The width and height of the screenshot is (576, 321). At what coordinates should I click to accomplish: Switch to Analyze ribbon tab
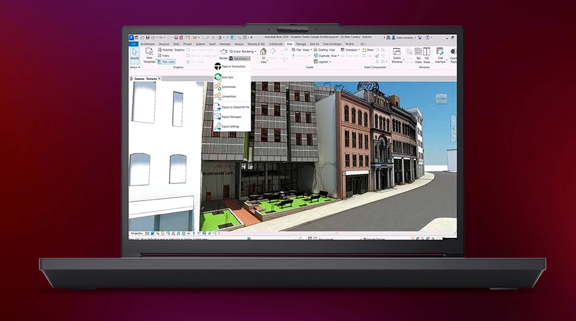239,44
